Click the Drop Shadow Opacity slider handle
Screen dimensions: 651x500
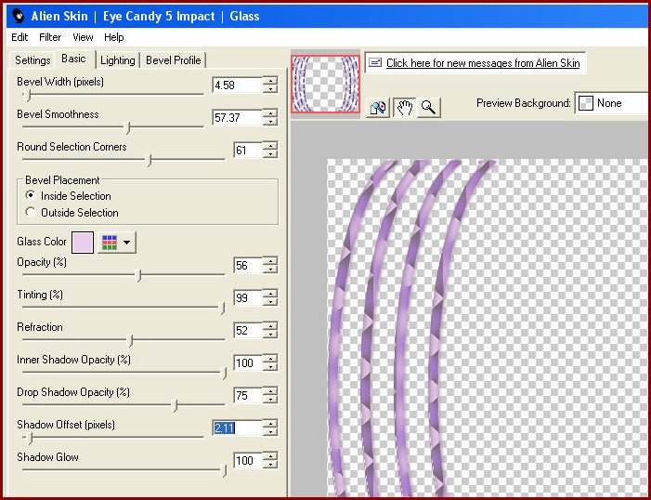[176, 405]
